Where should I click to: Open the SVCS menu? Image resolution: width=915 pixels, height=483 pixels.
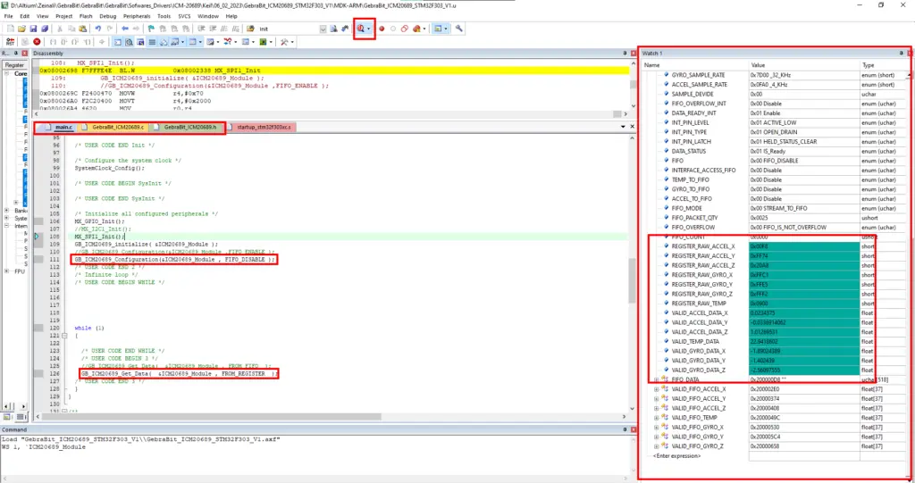point(184,16)
